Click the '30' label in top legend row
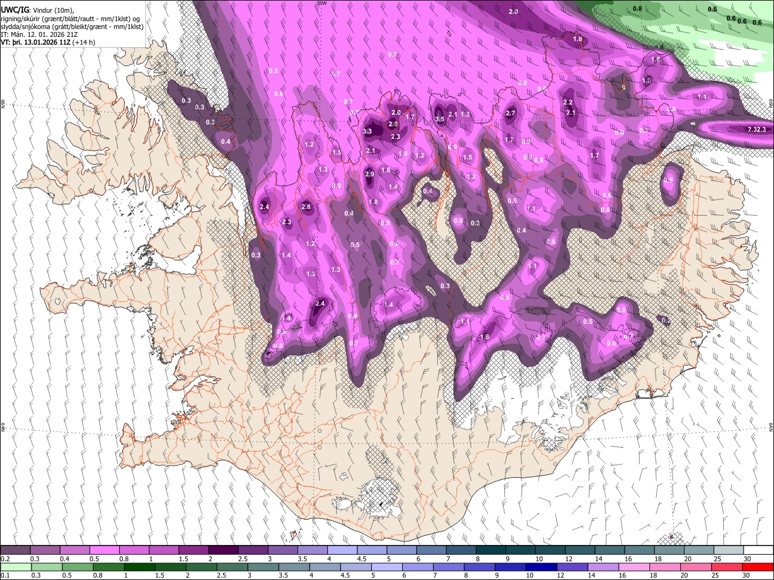 [x=747, y=559]
